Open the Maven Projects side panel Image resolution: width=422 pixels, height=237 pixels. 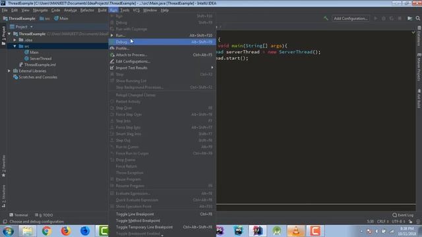point(419,67)
